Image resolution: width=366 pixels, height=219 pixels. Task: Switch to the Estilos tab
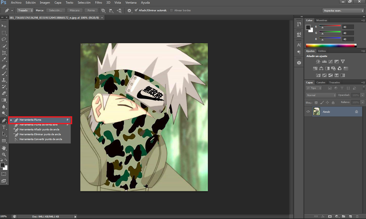(322, 51)
